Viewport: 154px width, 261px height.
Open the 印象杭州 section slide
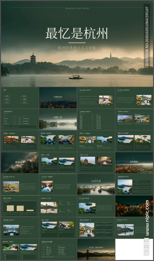tap(58, 98)
